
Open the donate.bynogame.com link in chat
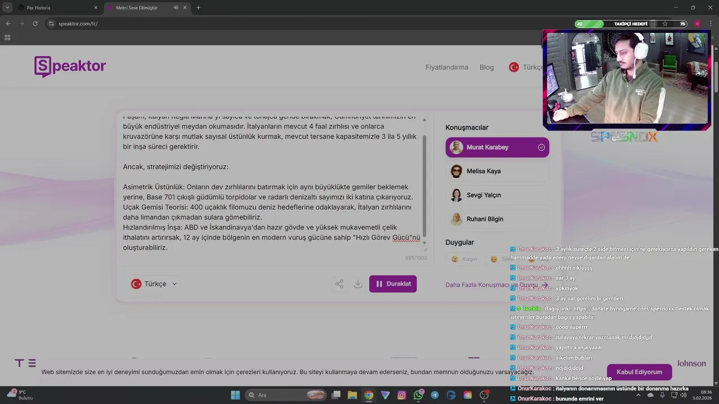pos(625,309)
